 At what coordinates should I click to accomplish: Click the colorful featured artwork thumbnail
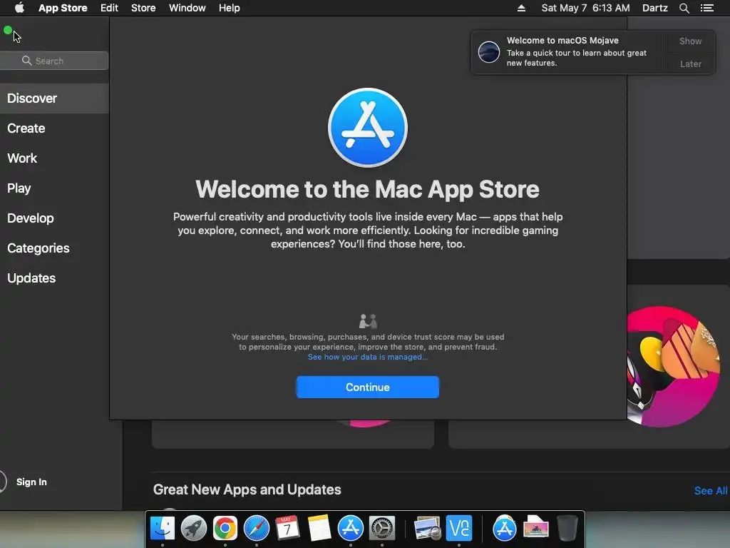673,366
